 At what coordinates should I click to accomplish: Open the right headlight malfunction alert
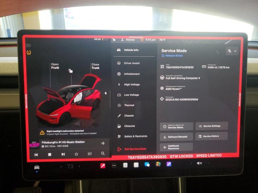[68, 132]
